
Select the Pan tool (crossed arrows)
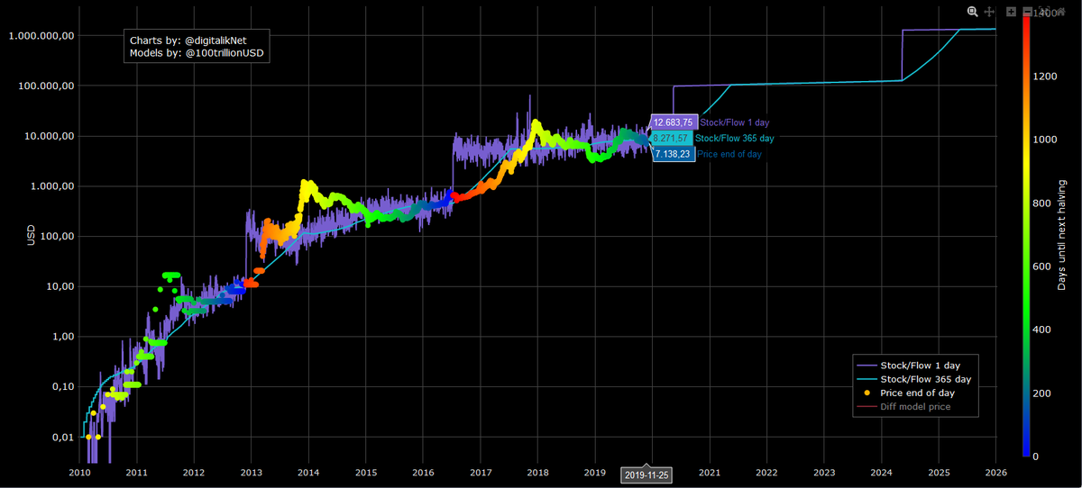point(989,12)
